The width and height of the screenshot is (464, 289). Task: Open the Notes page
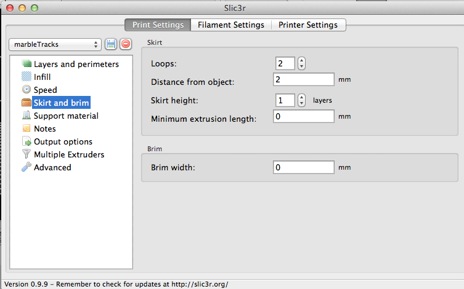pyautogui.click(x=45, y=129)
